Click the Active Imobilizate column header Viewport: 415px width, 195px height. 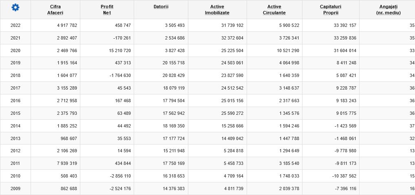pos(217,10)
